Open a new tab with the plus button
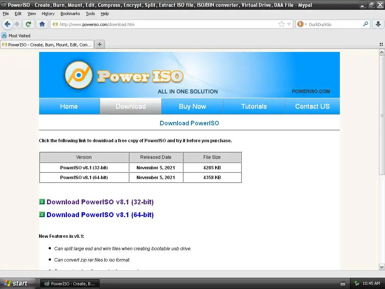 coord(99,44)
